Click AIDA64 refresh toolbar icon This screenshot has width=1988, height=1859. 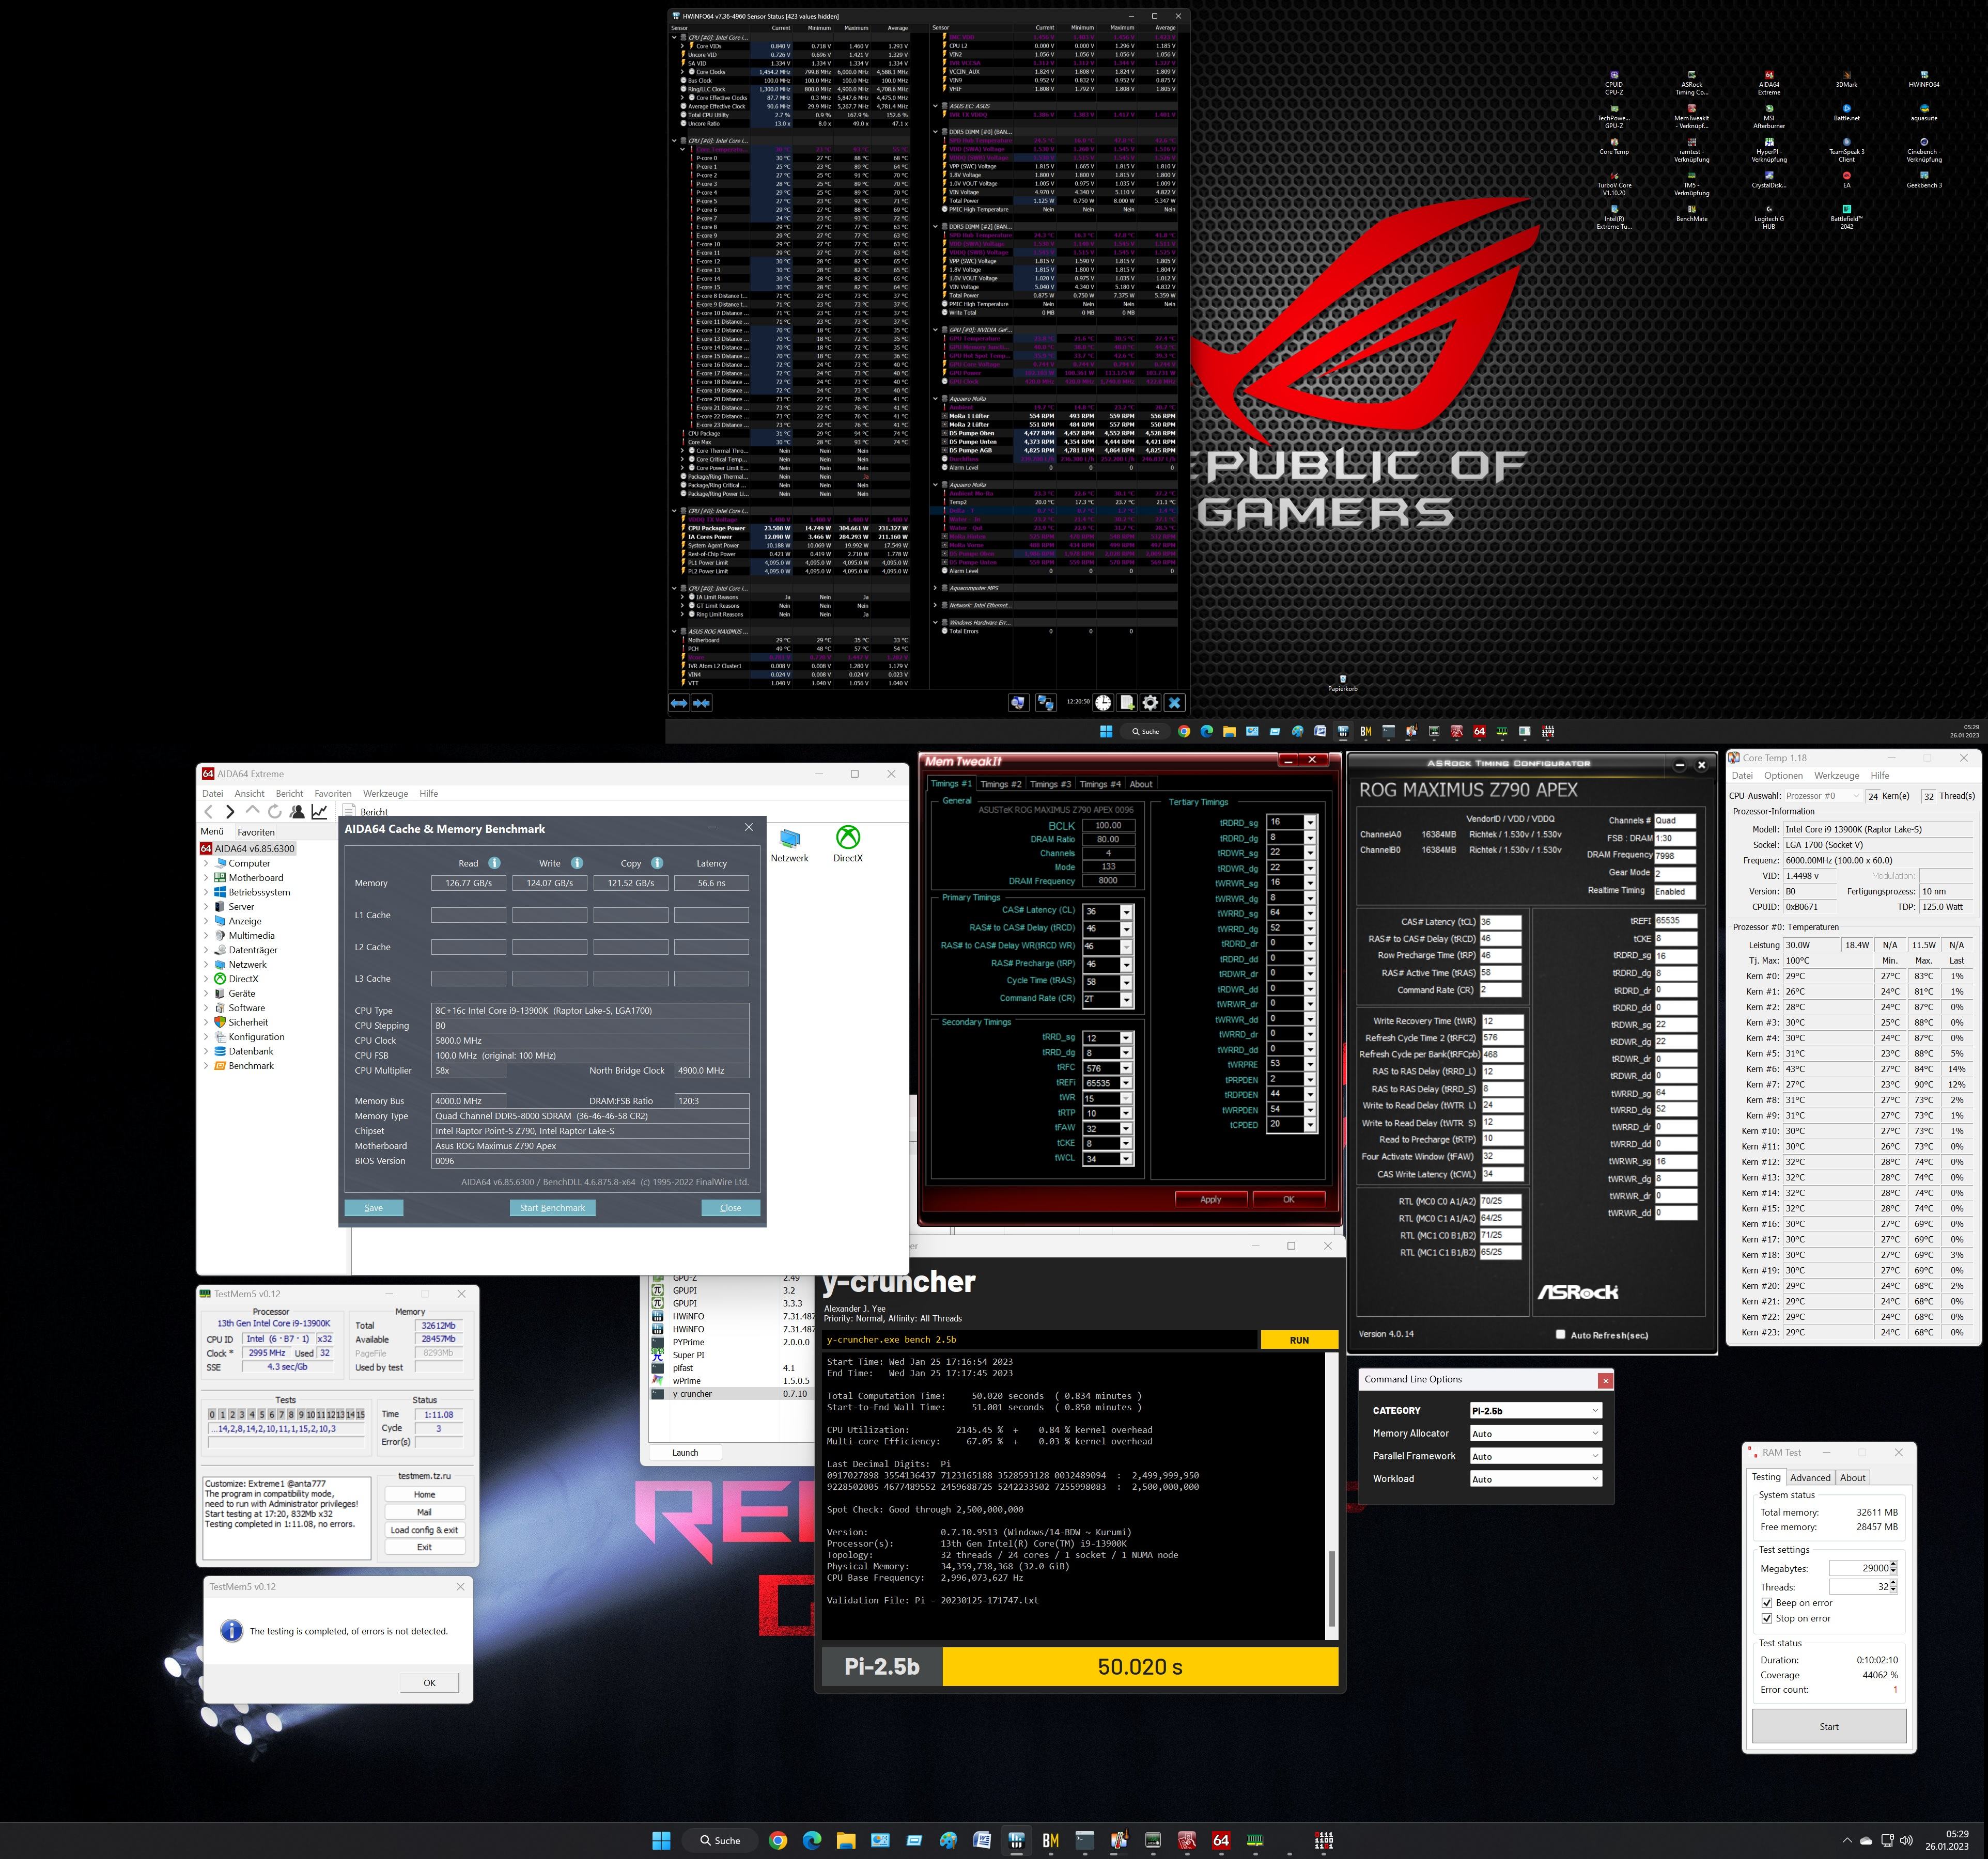pos(274,812)
